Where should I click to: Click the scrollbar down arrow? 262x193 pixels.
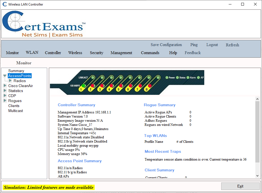click(257, 175)
